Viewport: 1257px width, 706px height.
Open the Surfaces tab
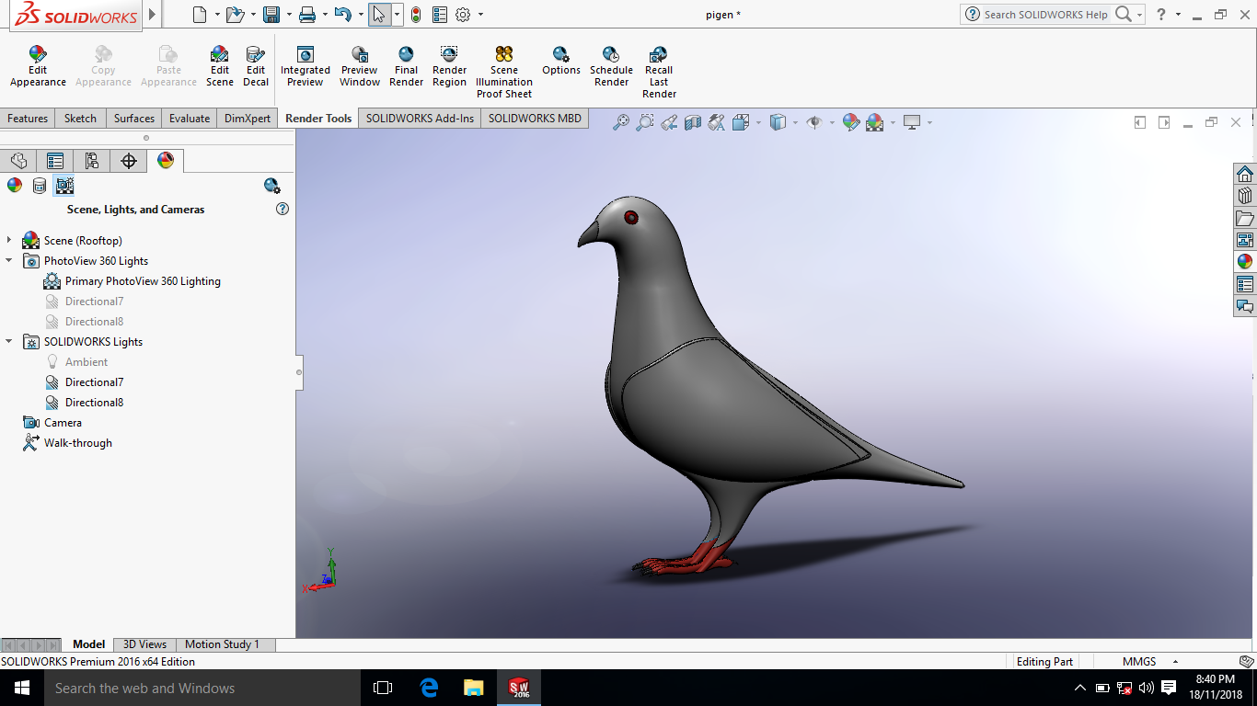click(134, 119)
